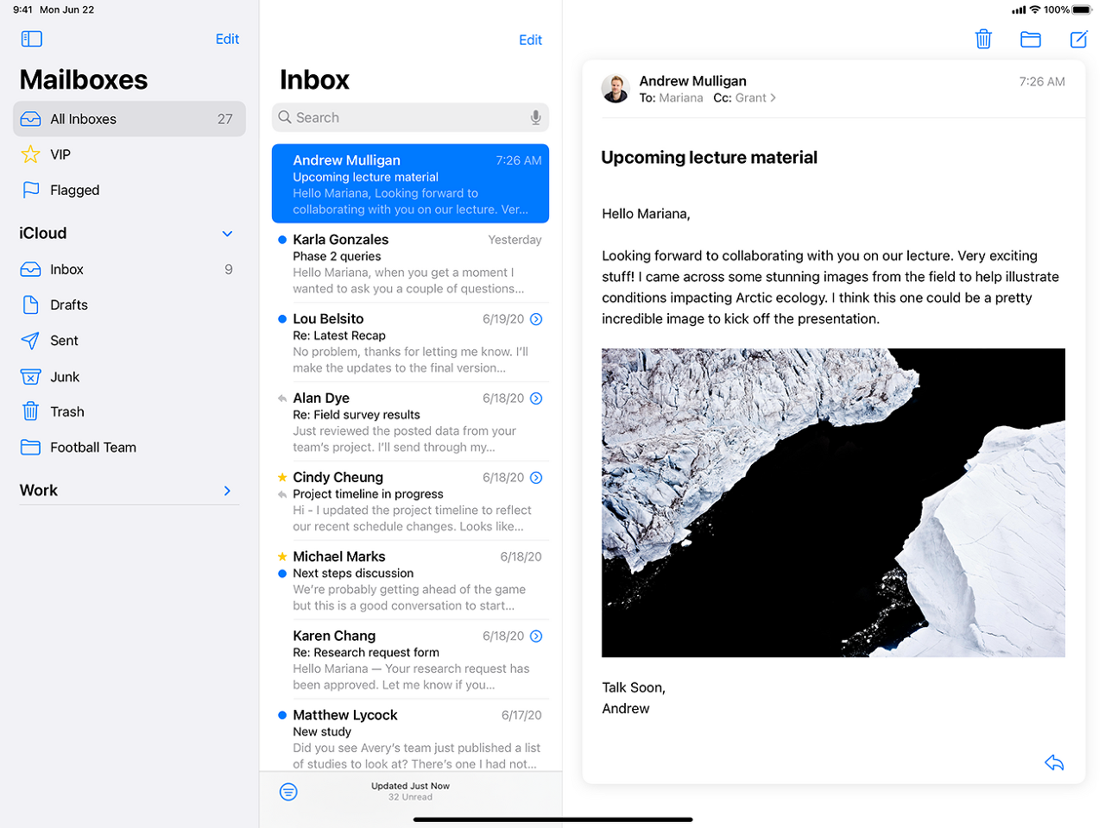Viewport: 1105px width, 828px height.
Task: Open Michael Marks' Next steps discussion email
Action: pos(410,580)
